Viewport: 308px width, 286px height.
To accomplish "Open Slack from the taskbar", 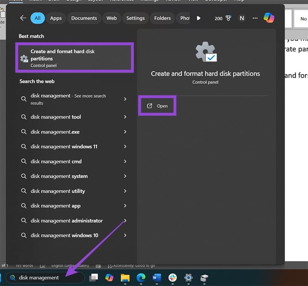I will point(172,278).
